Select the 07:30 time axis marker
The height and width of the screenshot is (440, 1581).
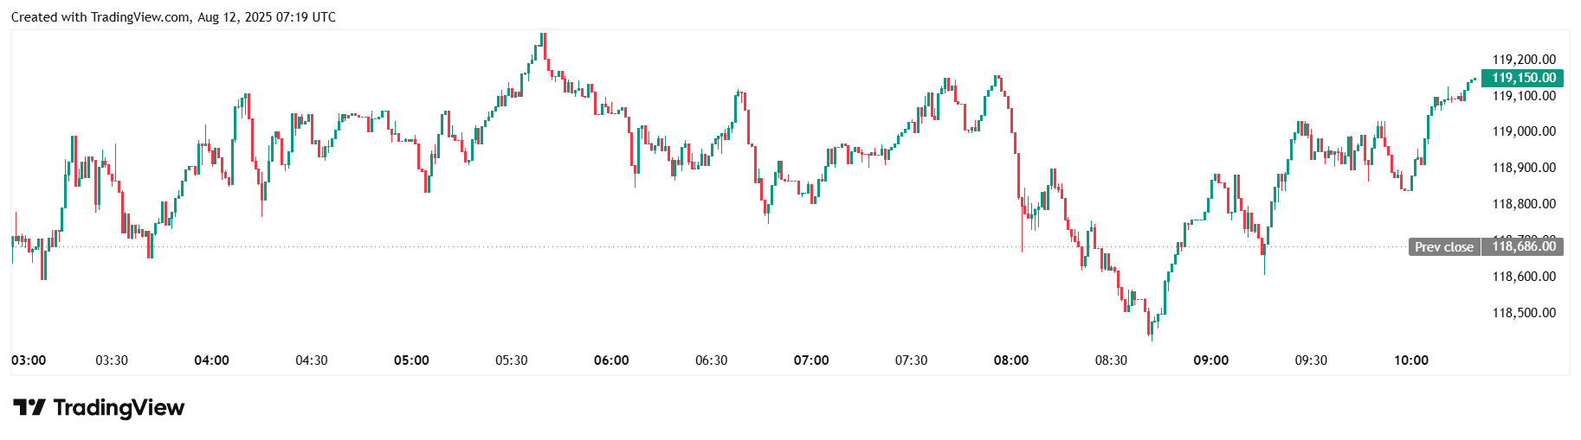tap(911, 360)
